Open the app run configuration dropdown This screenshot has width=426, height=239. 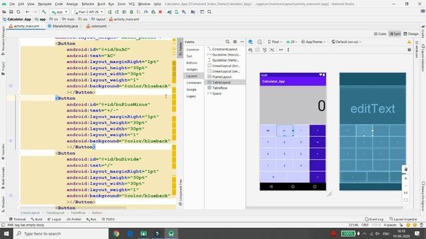click(x=59, y=12)
